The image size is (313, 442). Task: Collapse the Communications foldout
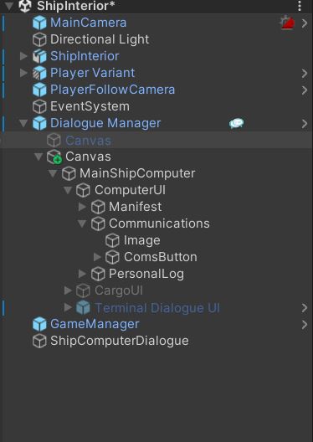coord(82,224)
